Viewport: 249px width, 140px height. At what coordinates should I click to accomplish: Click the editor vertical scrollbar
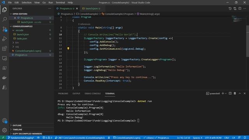(x=247, y=41)
